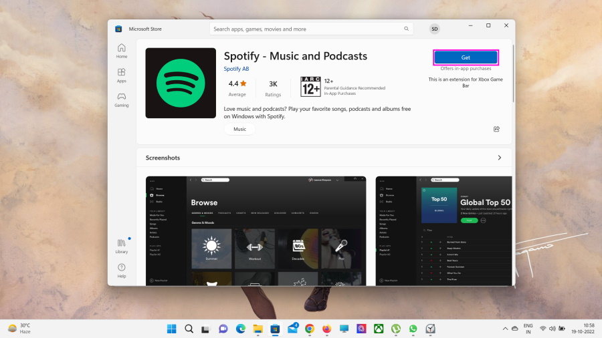602x338 pixels.
Task: Open the weather widget showing 30°C Haze
Action: point(19,329)
